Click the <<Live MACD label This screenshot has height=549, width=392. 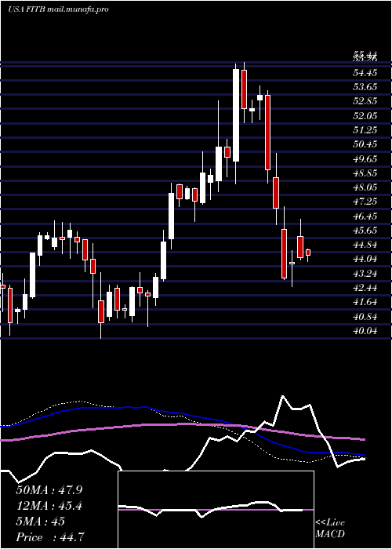[x=330, y=529]
